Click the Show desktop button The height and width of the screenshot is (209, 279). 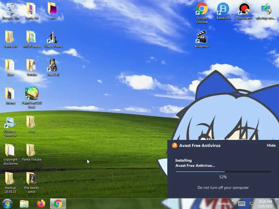pyautogui.click(x=277, y=204)
